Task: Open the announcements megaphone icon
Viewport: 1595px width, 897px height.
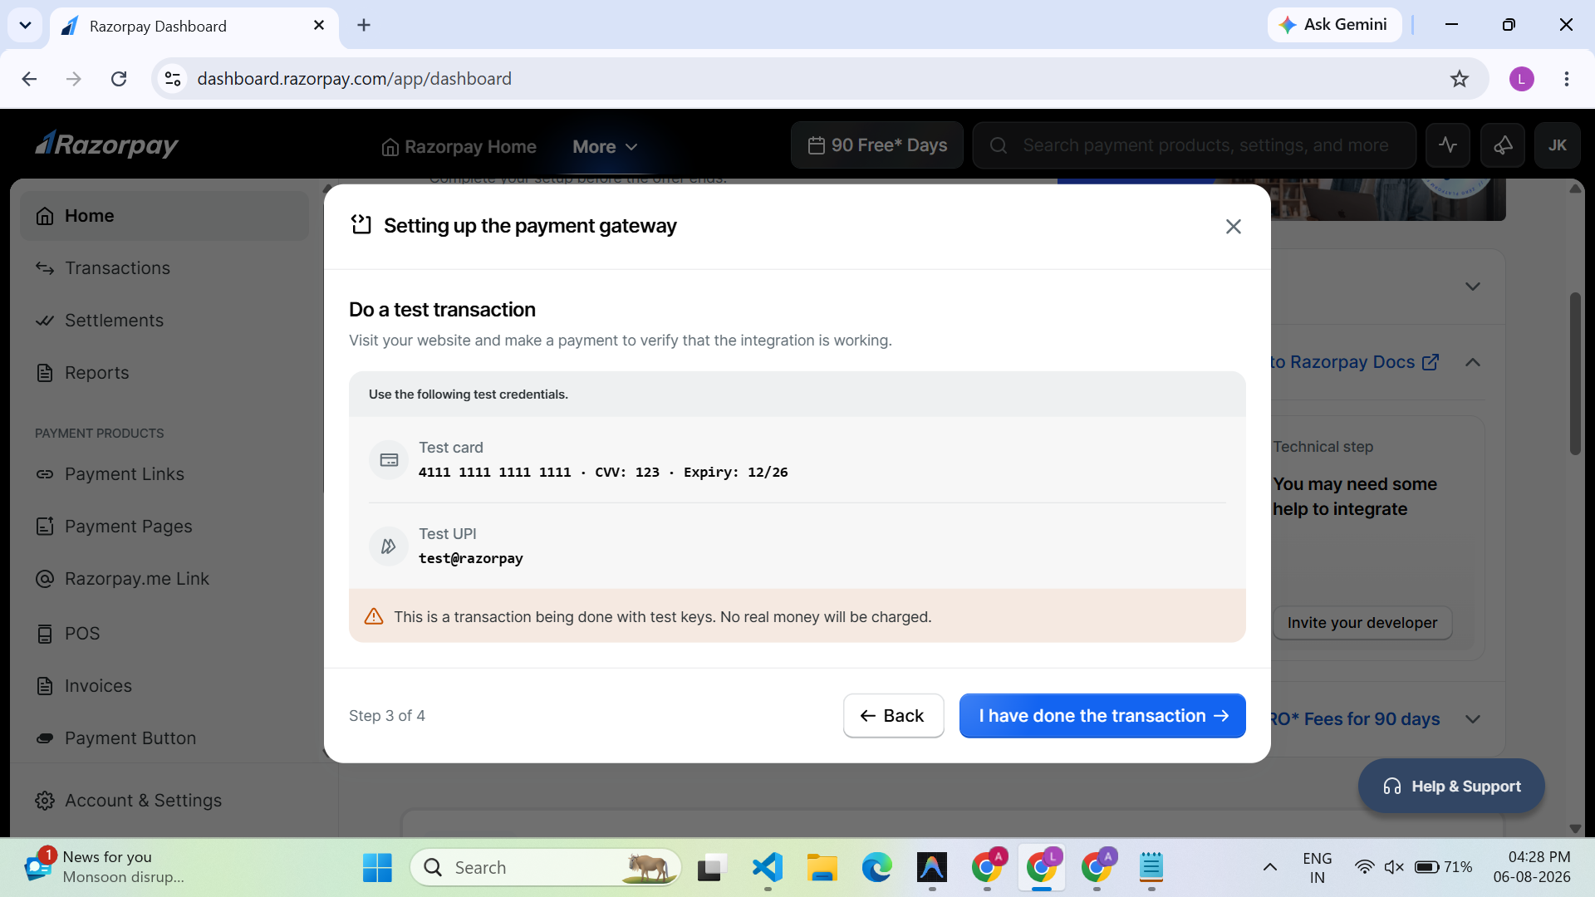Action: (x=1503, y=145)
